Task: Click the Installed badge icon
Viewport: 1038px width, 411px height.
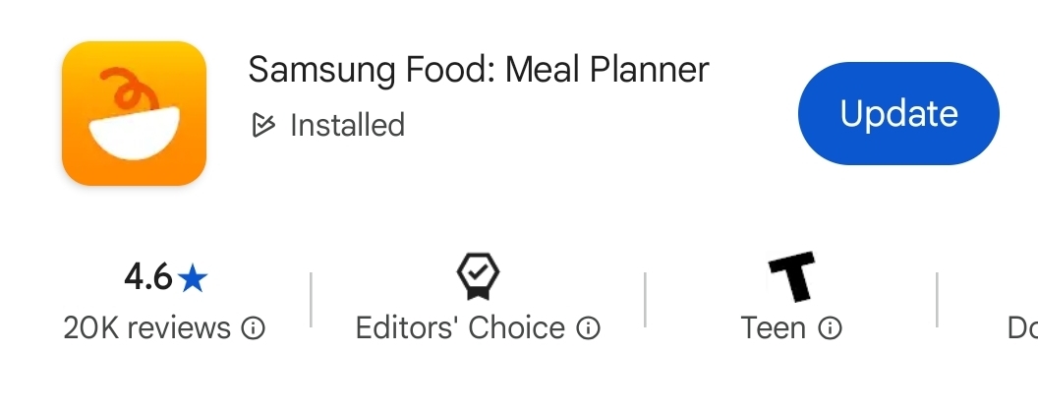Action: tap(262, 125)
